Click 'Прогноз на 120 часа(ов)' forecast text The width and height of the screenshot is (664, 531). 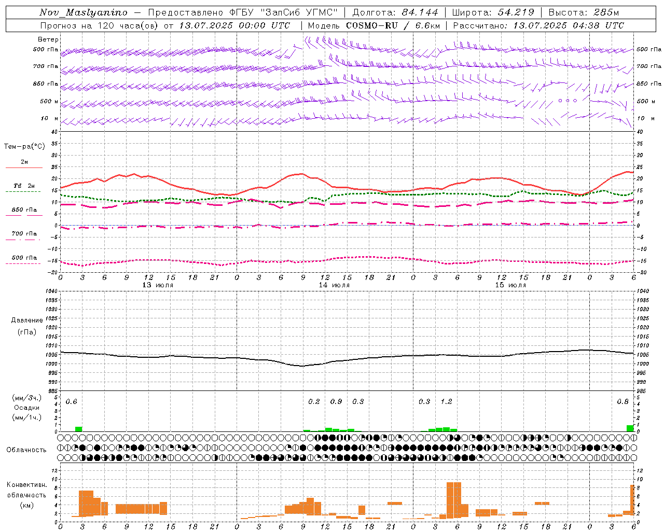pyautogui.click(x=100, y=25)
